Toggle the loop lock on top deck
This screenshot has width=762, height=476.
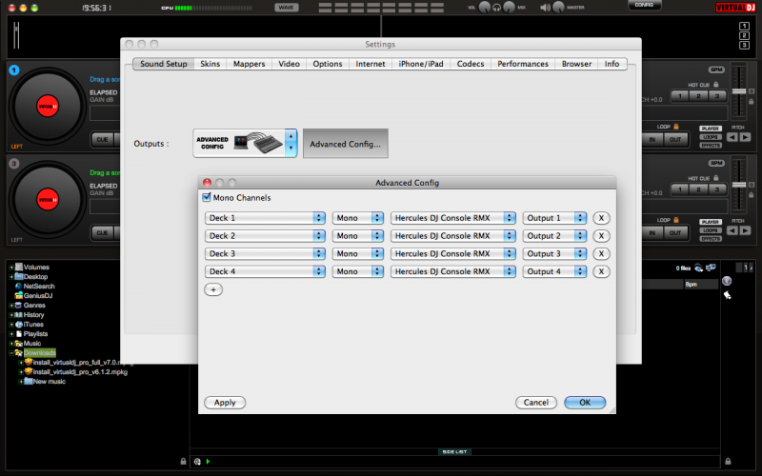(x=676, y=127)
